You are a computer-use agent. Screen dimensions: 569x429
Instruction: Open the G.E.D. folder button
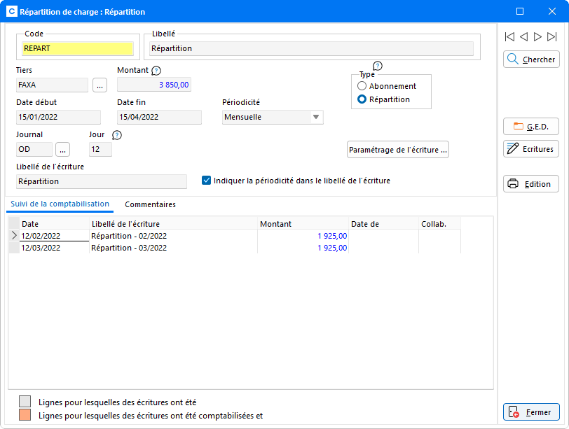click(x=531, y=127)
